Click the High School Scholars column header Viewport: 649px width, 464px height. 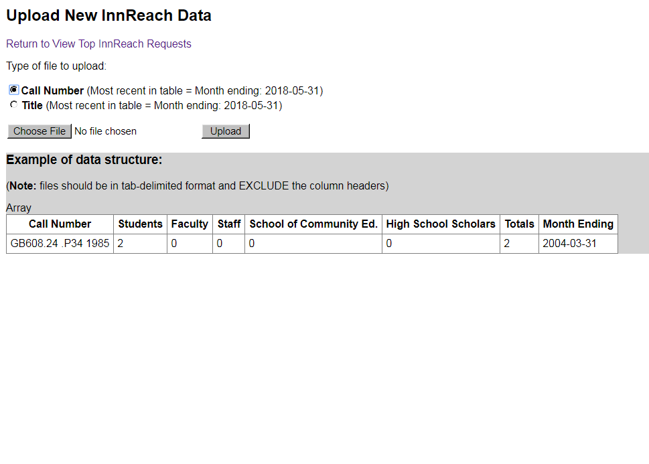coord(441,224)
